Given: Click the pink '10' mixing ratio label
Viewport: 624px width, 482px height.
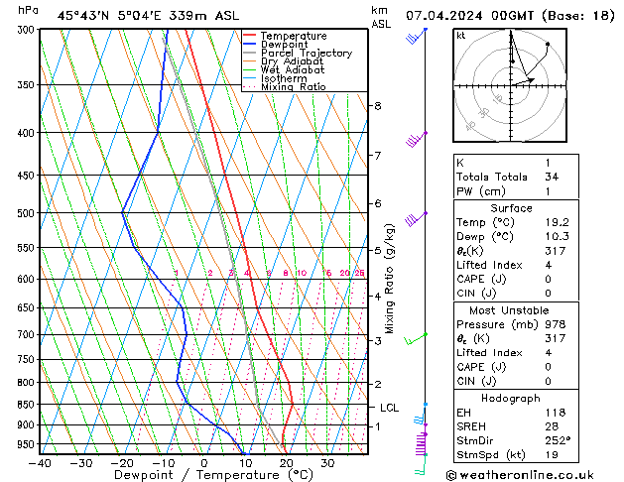Looking at the screenshot, I should coord(302,273).
